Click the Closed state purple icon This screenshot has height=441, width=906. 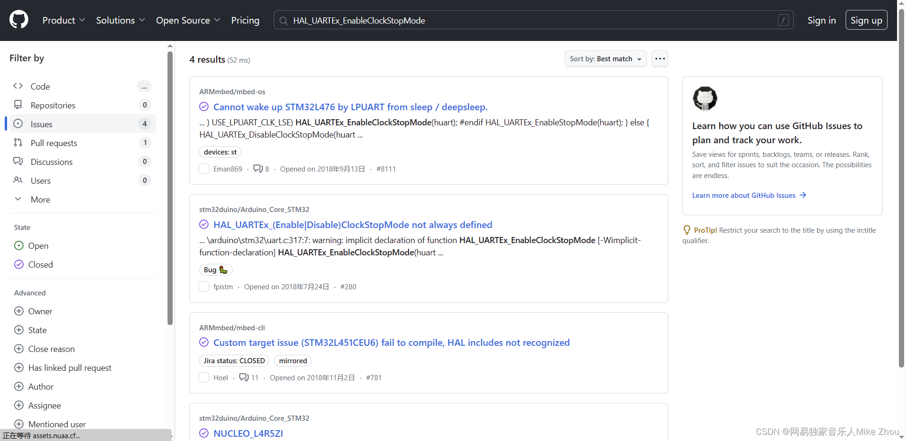coord(19,264)
